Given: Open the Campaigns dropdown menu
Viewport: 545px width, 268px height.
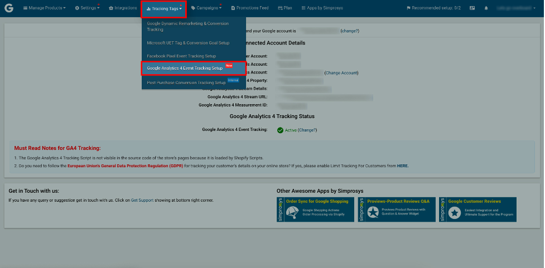Looking at the screenshot, I should point(206,8).
